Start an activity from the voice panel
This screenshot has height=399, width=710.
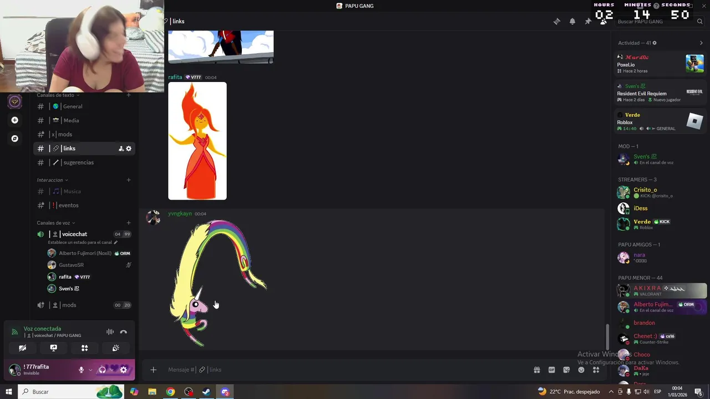(84, 348)
